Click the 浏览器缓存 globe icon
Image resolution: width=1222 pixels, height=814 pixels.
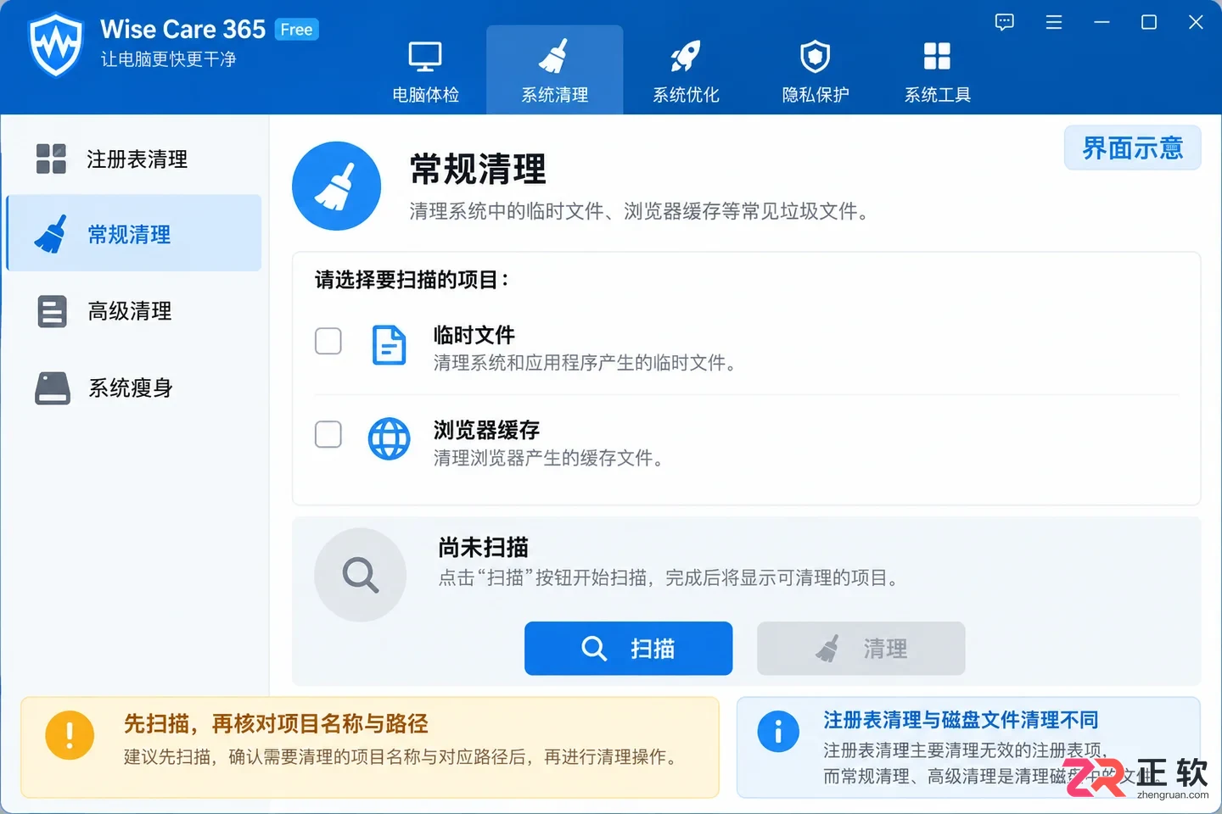(389, 439)
